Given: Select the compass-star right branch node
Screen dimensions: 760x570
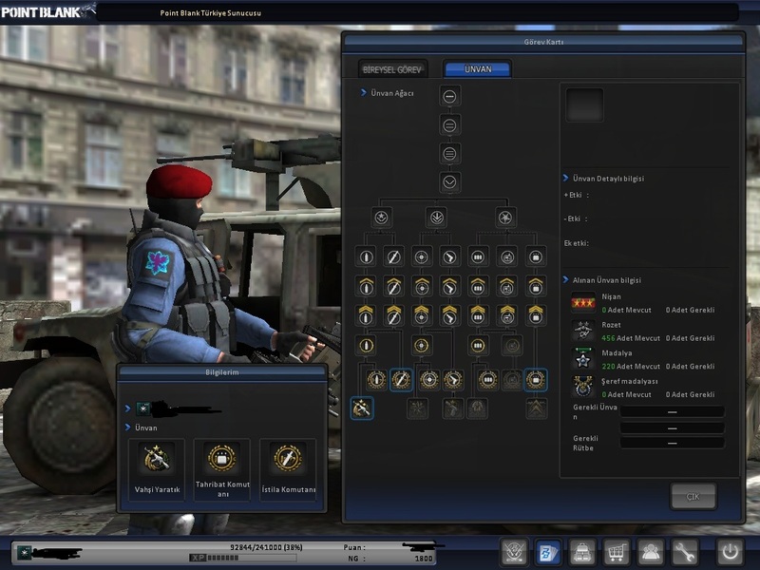Looking at the screenshot, I should click(505, 218).
